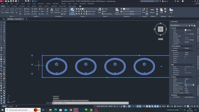Image resolution: width=199 pixels, height=112 pixels.
Task: Open Photoshop from the taskbar
Action: coord(81,110)
